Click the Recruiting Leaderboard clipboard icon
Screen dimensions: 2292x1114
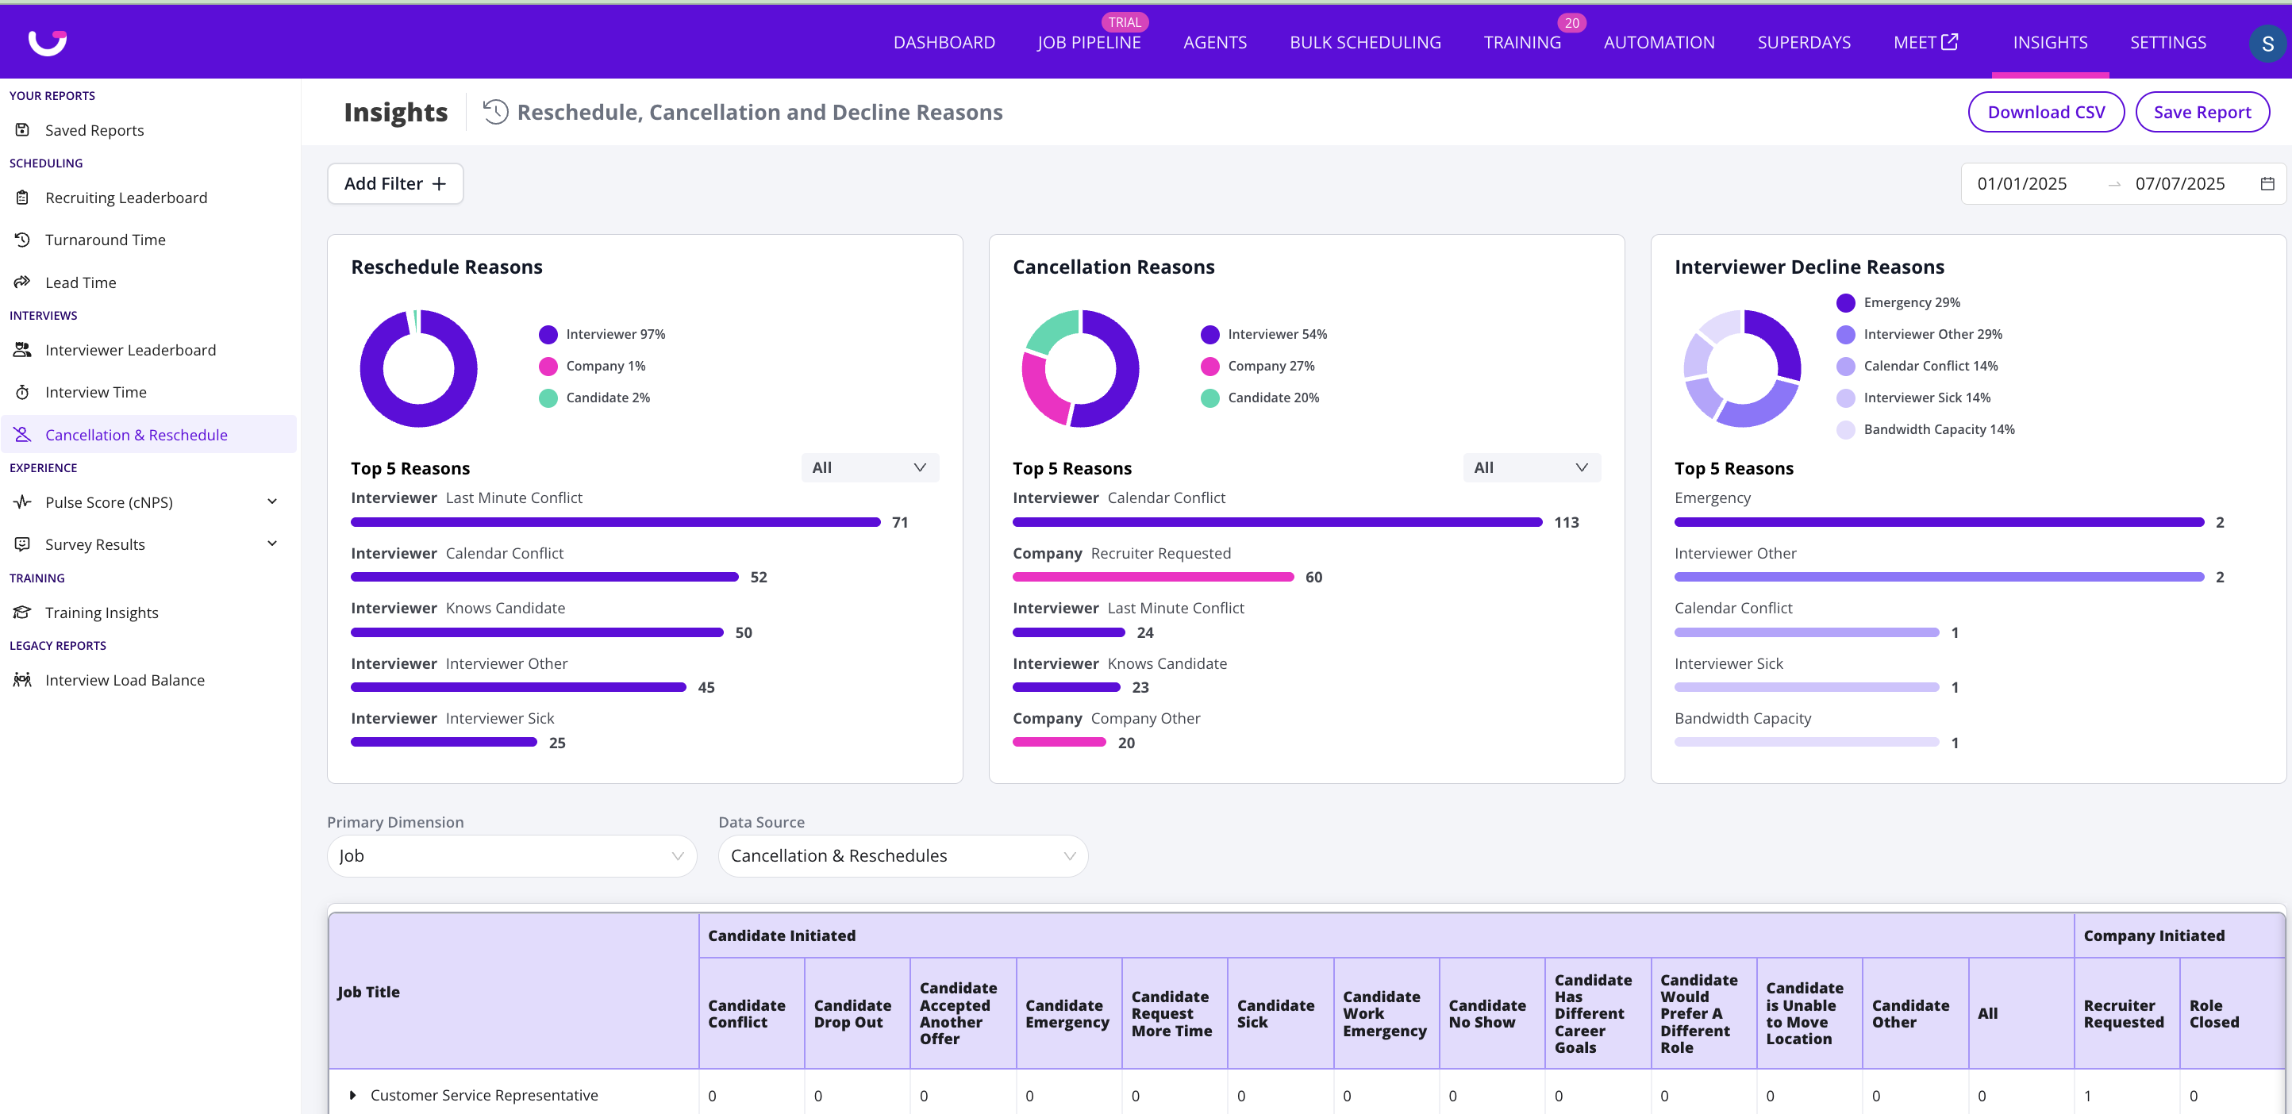click(23, 198)
